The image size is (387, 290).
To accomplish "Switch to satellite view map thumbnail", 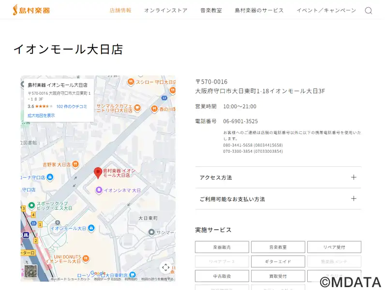I will 30,272.
